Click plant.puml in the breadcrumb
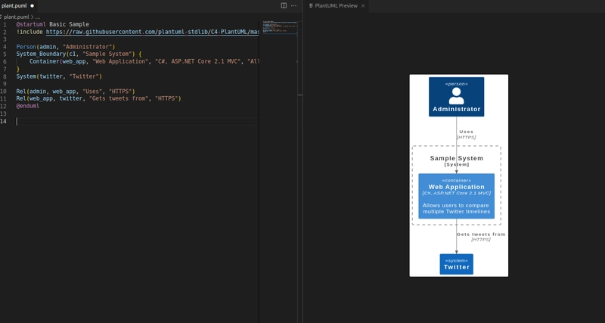605x323 pixels. (16, 16)
